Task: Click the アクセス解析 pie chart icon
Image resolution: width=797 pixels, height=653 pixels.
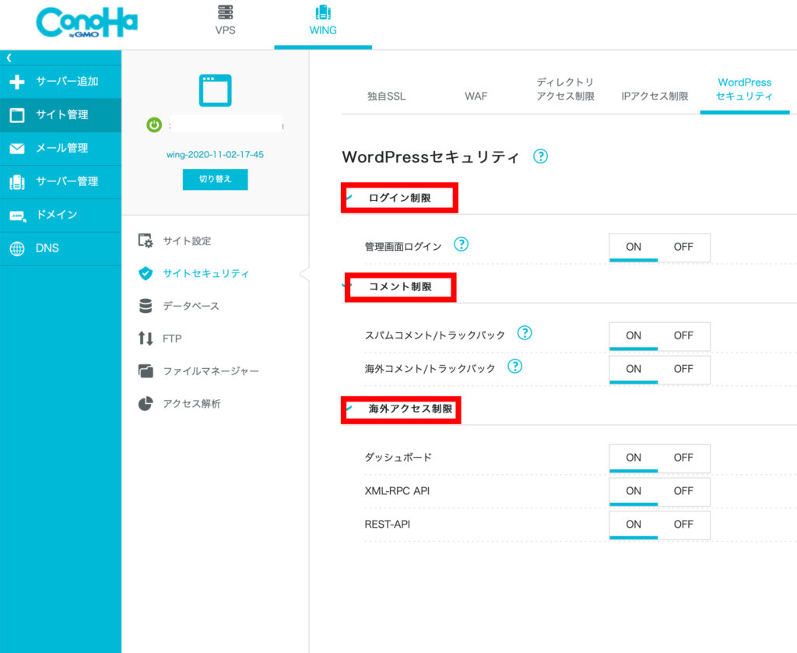Action: 146,403
